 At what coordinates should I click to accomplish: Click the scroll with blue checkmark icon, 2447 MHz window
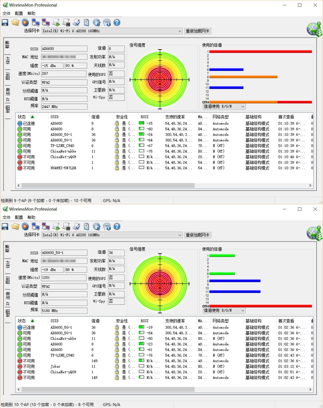[76, 23]
